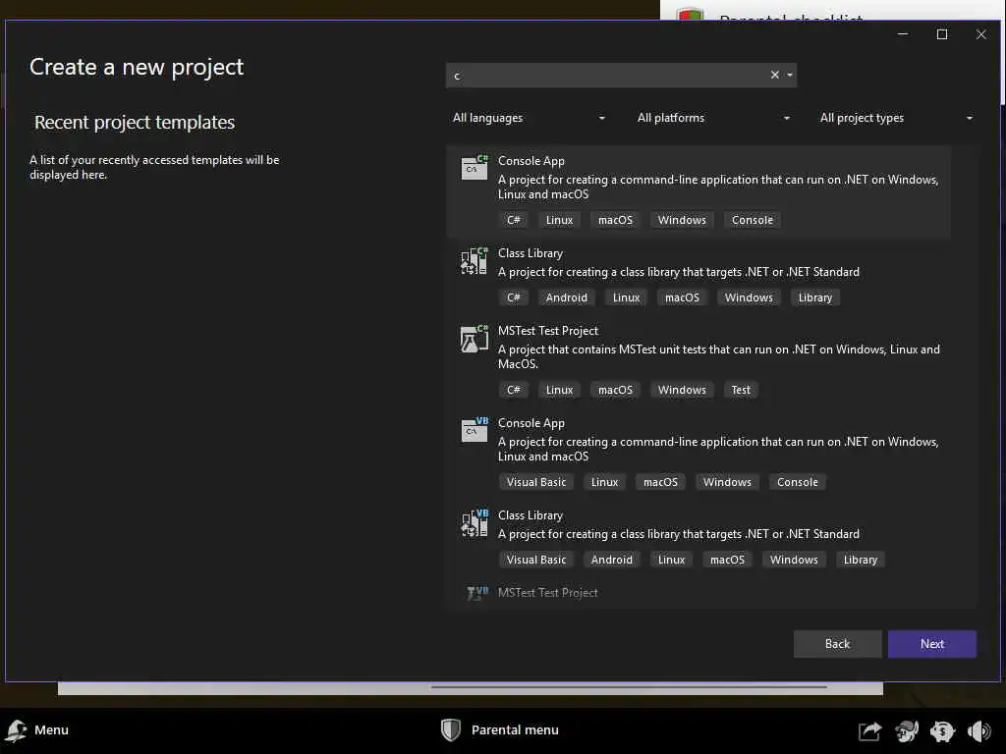Select the MSTest Test Project title with C# tag
Image resolution: width=1006 pixels, height=754 pixels.
coord(547,331)
